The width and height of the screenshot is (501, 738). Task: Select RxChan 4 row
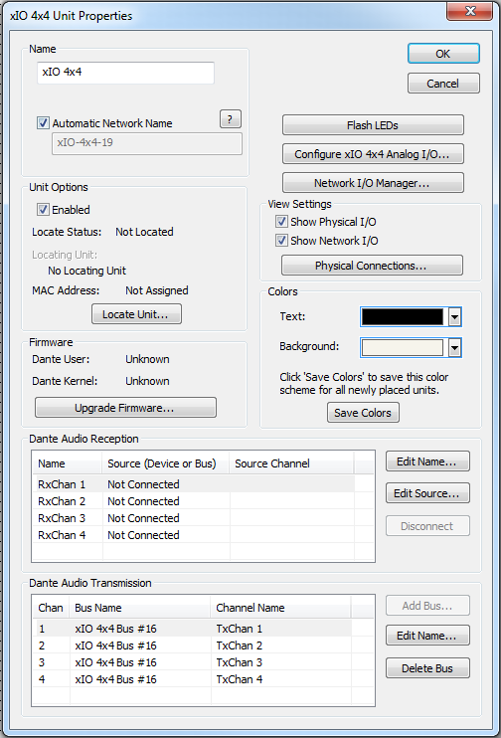click(x=195, y=535)
